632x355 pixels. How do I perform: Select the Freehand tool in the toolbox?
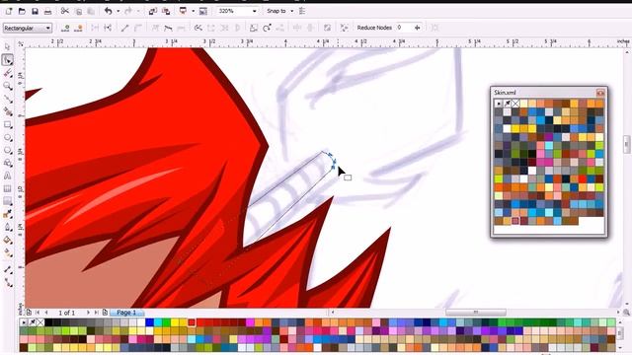click(x=7, y=99)
